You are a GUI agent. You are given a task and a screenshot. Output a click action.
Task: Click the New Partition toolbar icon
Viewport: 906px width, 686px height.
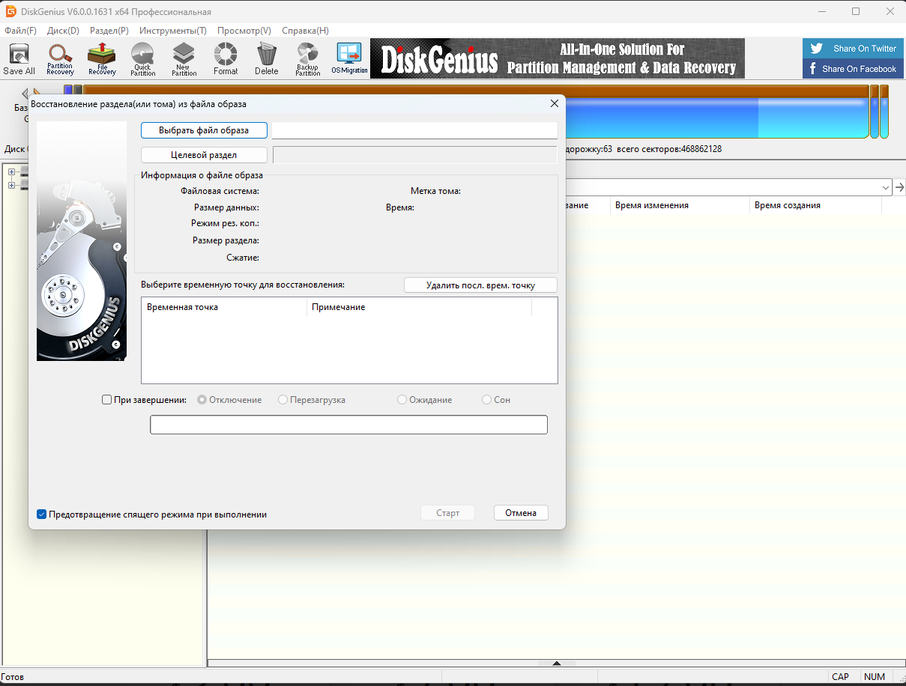184,58
